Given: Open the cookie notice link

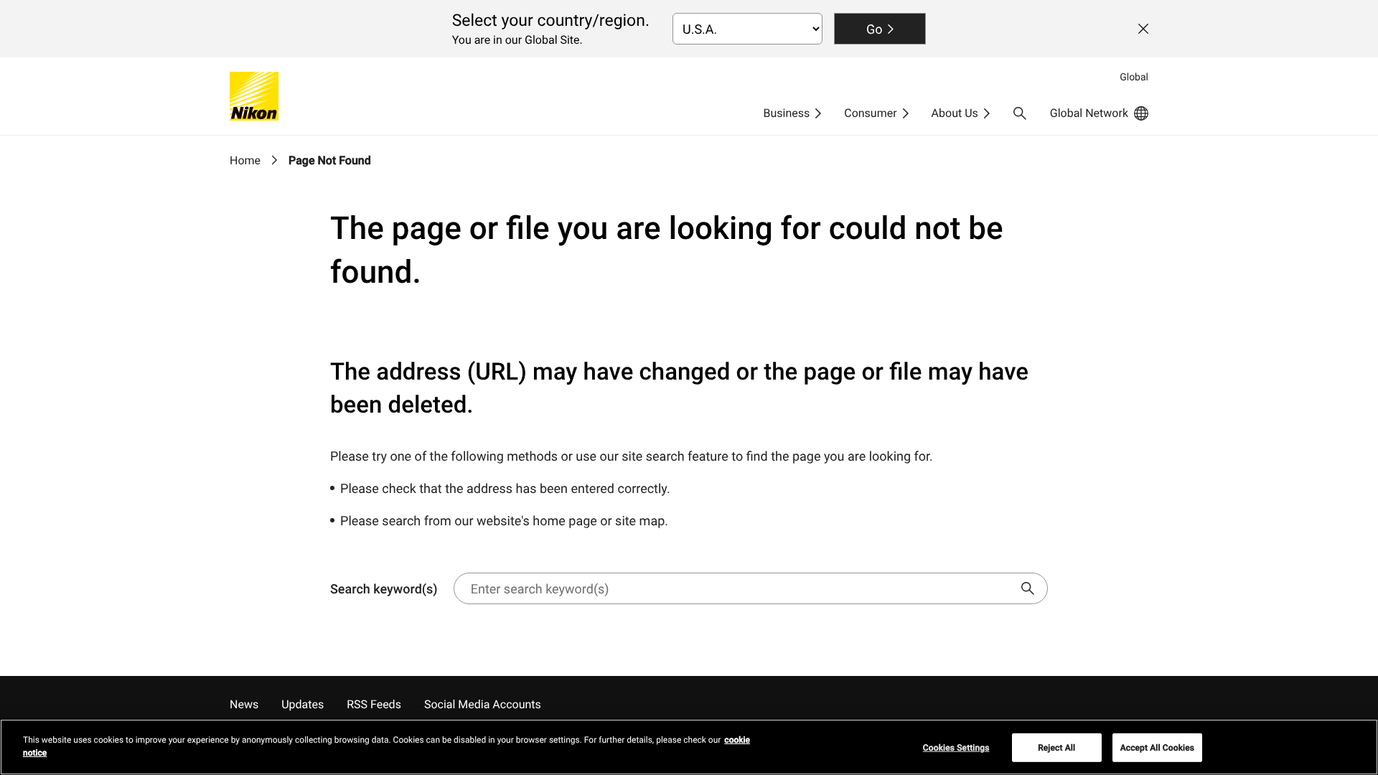Looking at the screenshot, I should (x=736, y=740).
